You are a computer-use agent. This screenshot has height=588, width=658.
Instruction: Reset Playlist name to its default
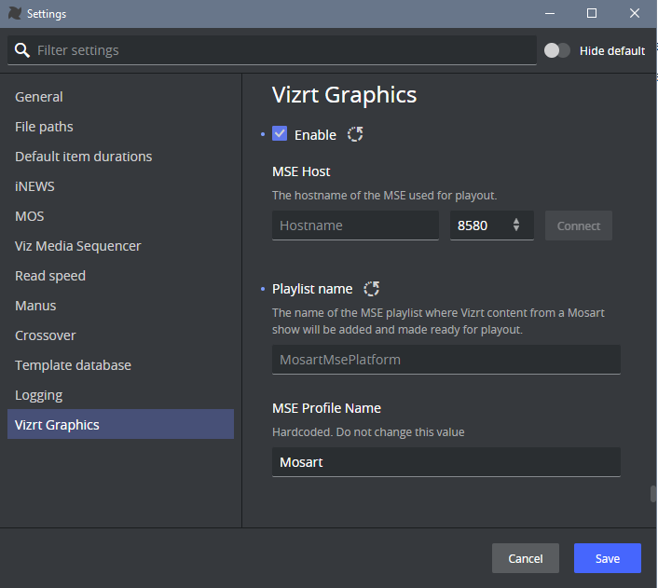(x=371, y=288)
